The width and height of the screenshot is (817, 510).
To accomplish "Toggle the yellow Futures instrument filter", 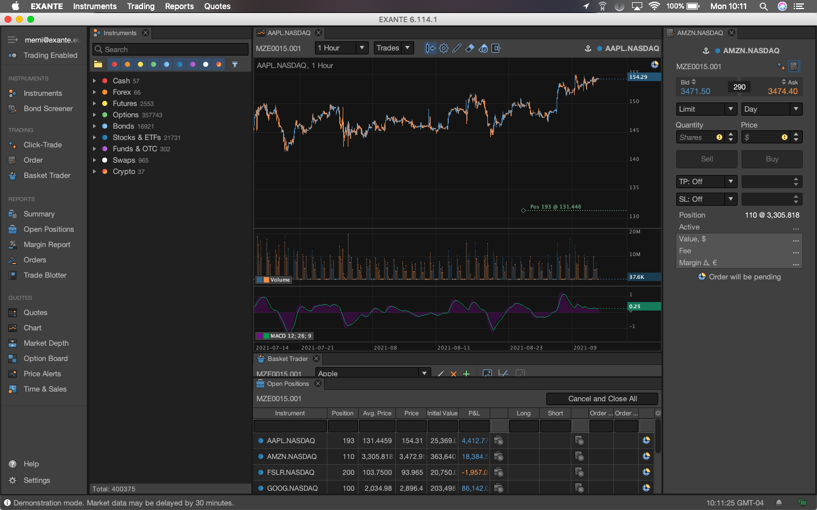I will point(140,65).
